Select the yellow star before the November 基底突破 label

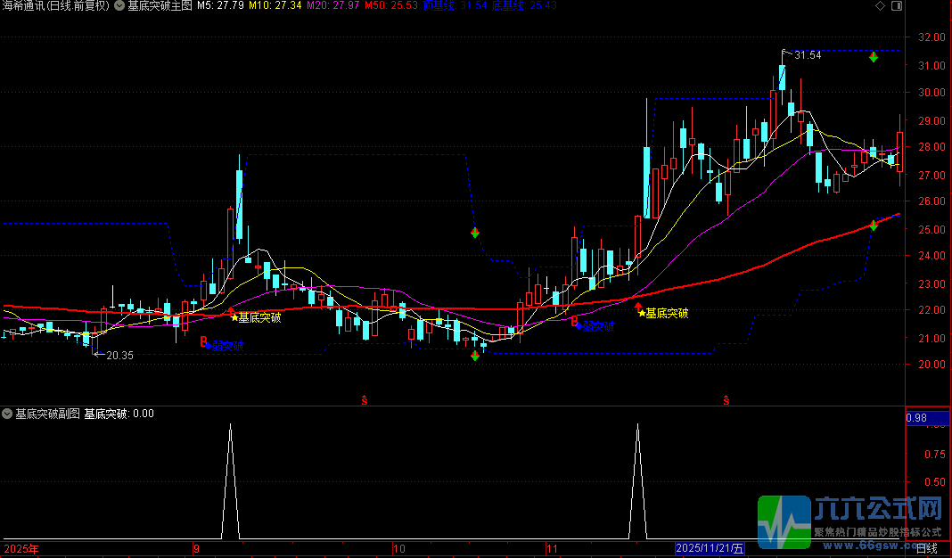pyautogui.click(x=642, y=313)
